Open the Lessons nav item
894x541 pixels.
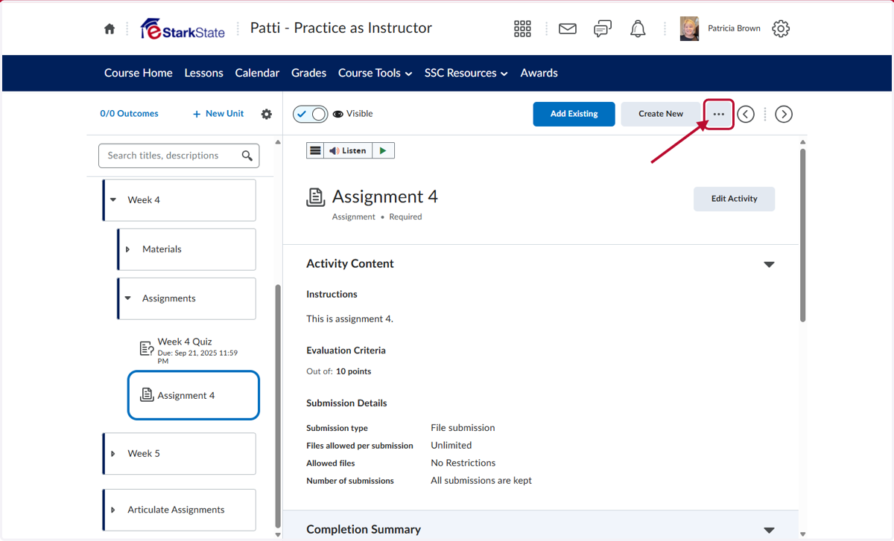(x=203, y=73)
